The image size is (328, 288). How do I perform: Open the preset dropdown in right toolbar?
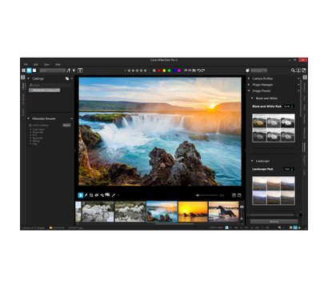click(x=258, y=70)
